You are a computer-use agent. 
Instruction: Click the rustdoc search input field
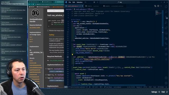click(x=55, y=11)
